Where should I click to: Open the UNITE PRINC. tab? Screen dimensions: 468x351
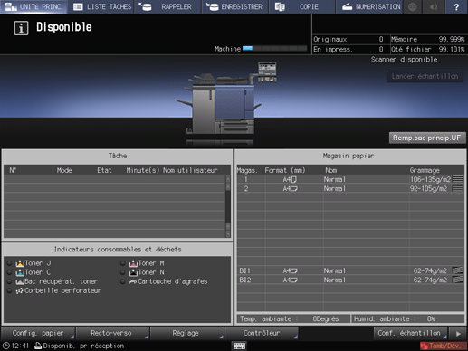(33, 6)
